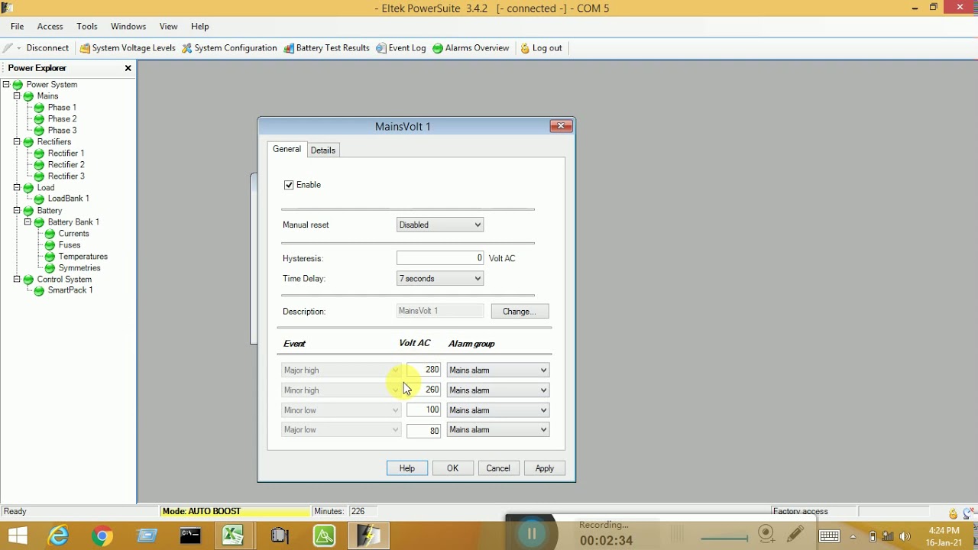Select Phase 2 green status icon
This screenshot has width=978, height=550.
pos(39,119)
